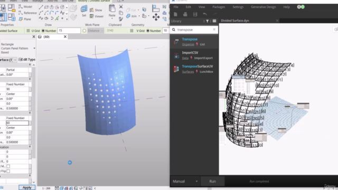
Task: Open the Manual run mode dropdown
Action: (x=185, y=181)
